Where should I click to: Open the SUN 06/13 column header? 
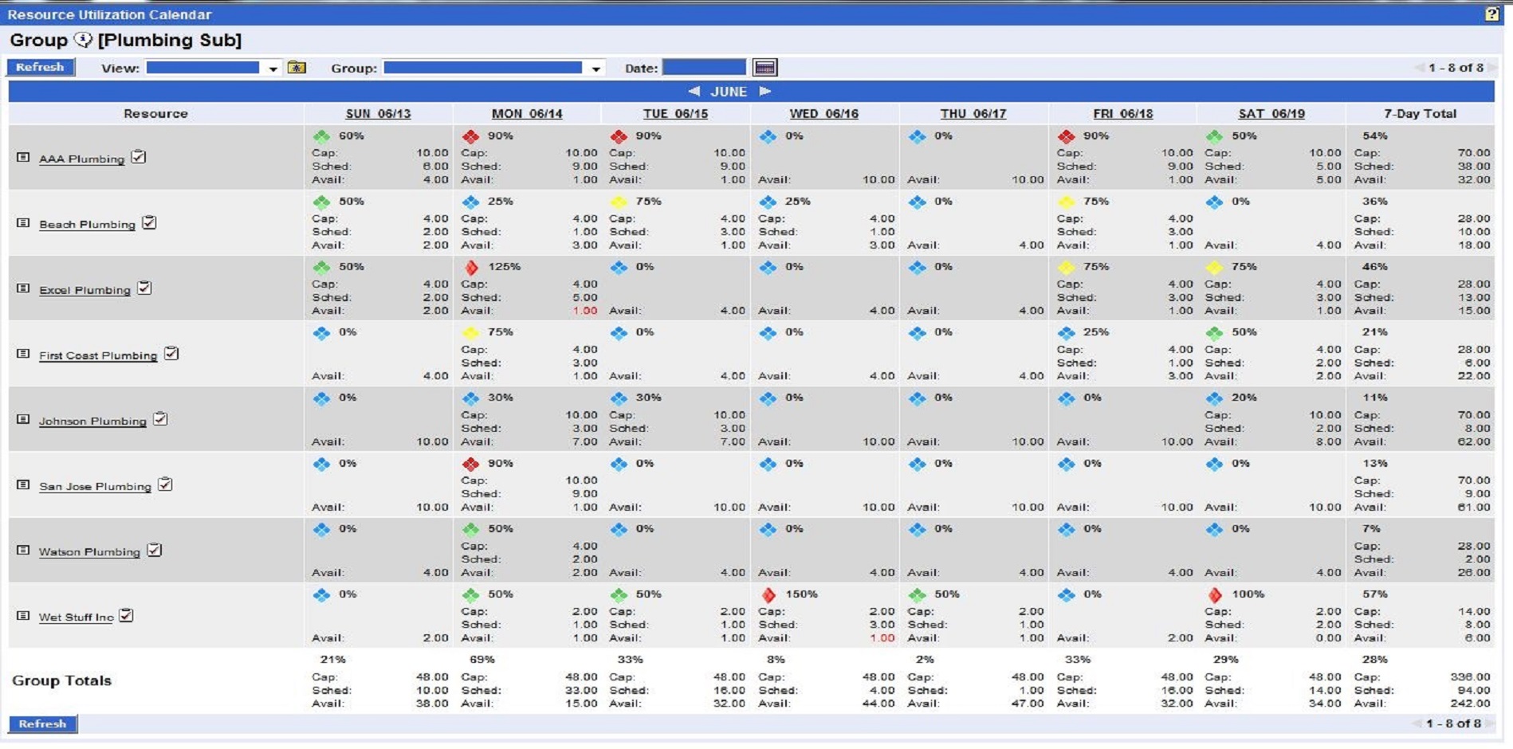(x=378, y=114)
